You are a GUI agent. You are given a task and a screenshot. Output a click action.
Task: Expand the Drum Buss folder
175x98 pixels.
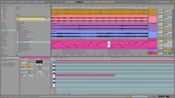click(x=17, y=24)
